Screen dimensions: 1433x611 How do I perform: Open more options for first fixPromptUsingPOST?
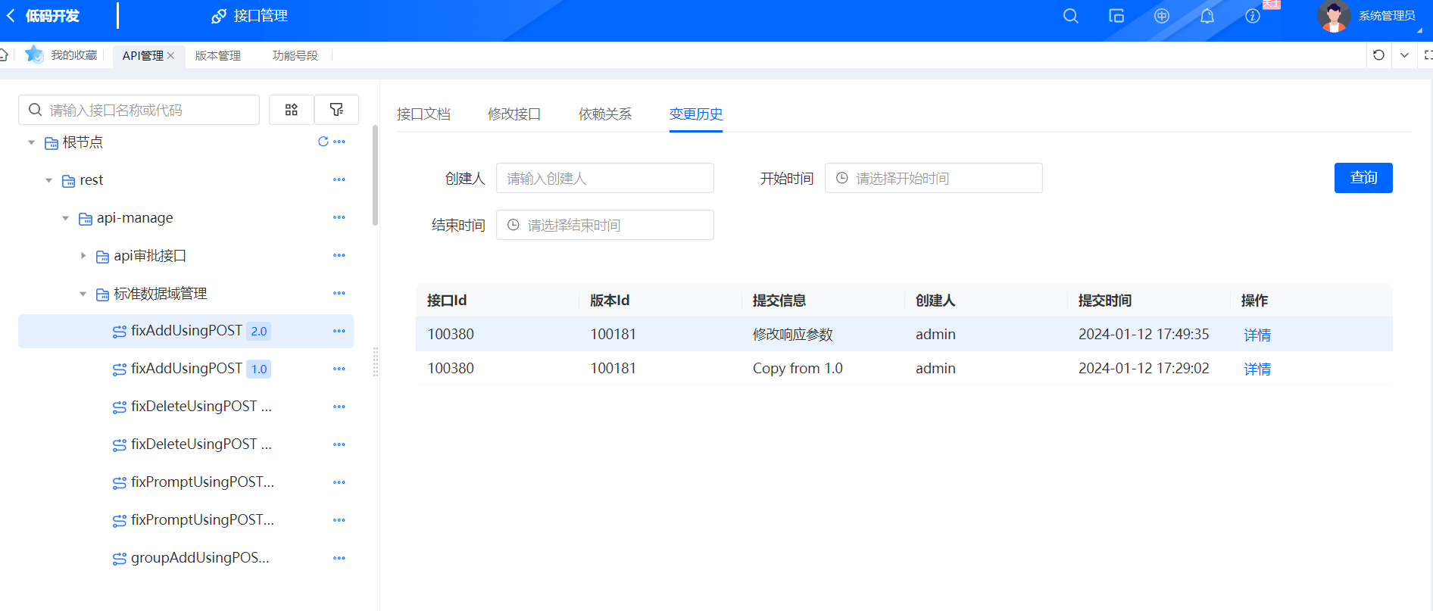click(339, 482)
